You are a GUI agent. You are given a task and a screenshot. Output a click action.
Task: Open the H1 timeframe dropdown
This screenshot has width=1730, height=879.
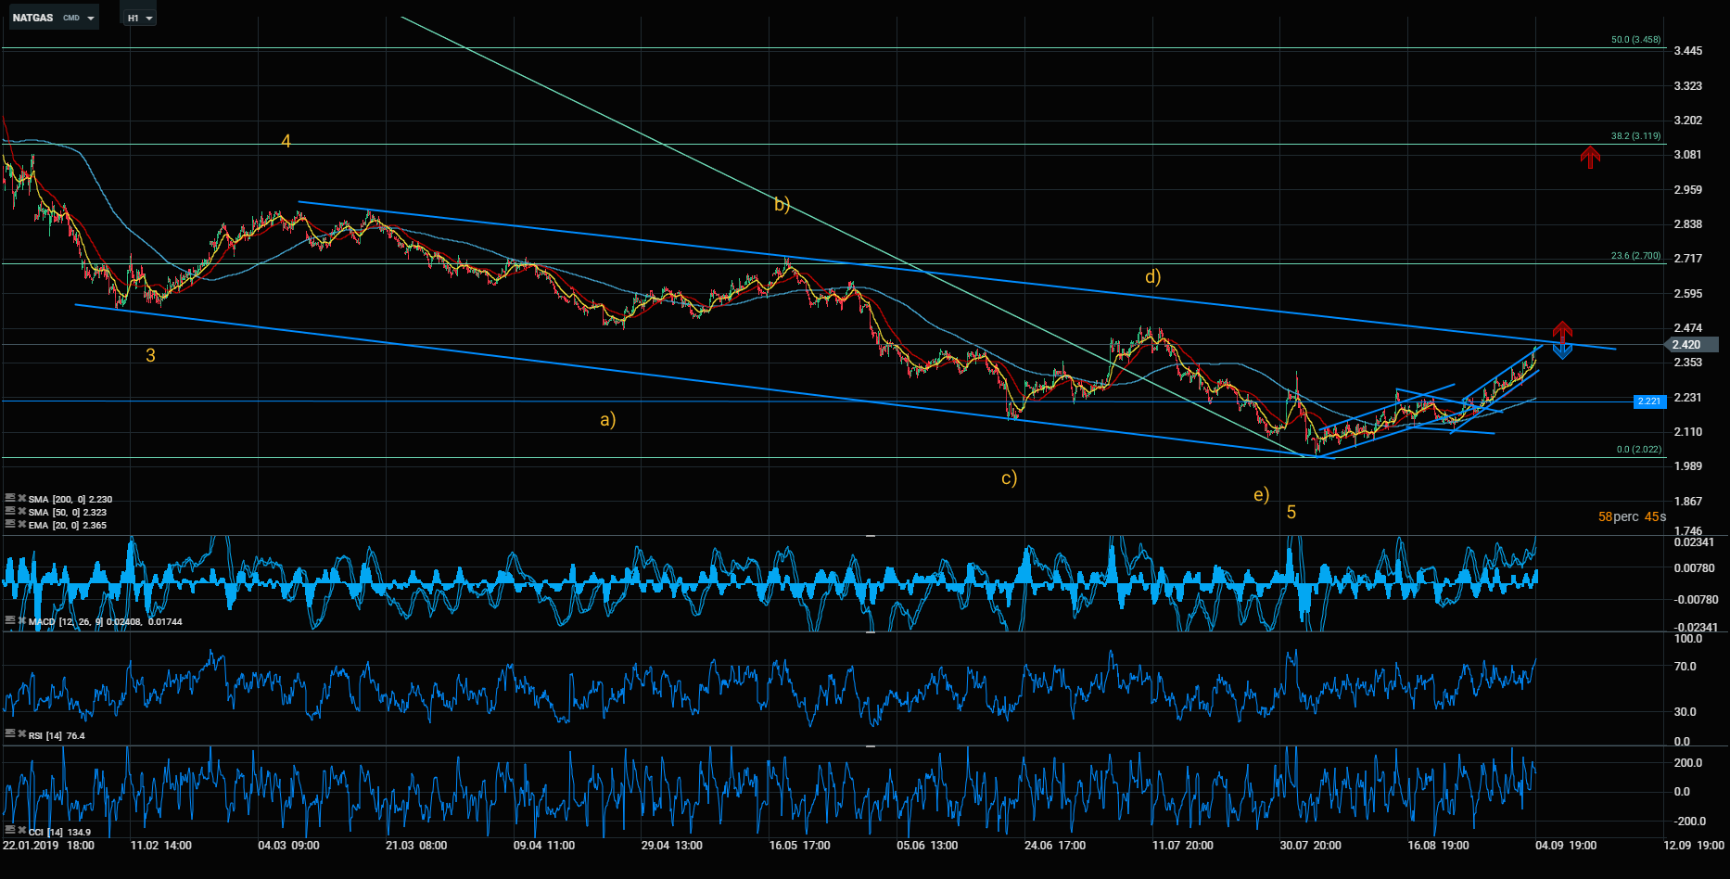pyautogui.click(x=140, y=18)
